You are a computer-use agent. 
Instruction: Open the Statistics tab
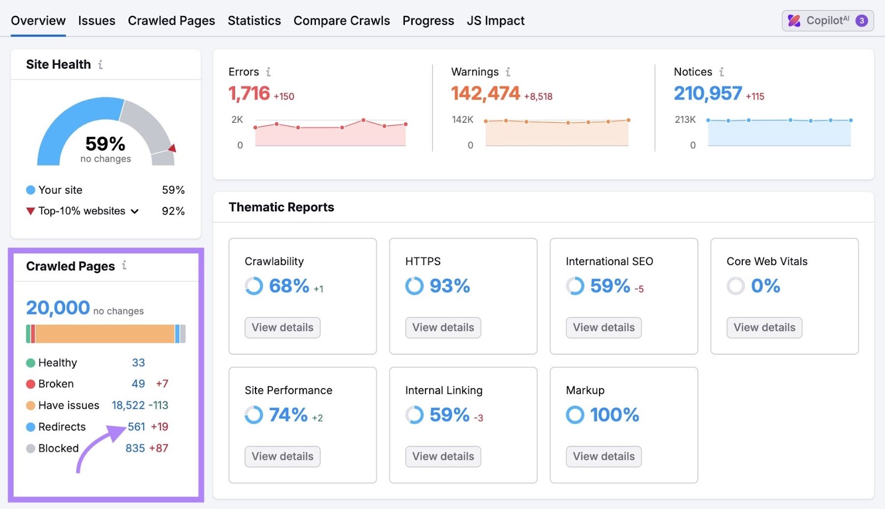254,20
